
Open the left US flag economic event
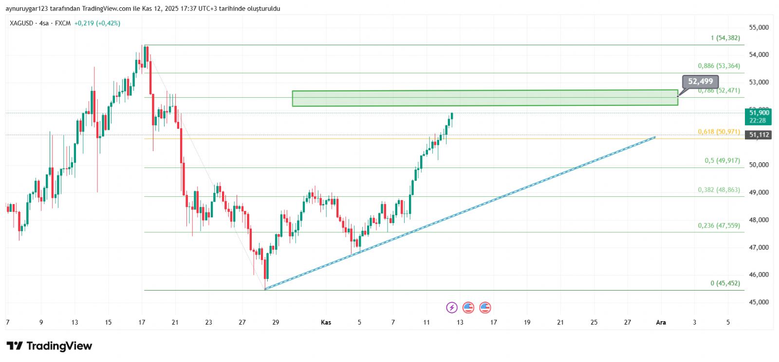pyautogui.click(x=468, y=307)
